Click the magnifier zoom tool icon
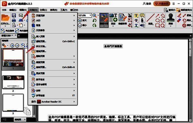This screenshot has height=123, width=193. pyautogui.click(x=95, y=15)
